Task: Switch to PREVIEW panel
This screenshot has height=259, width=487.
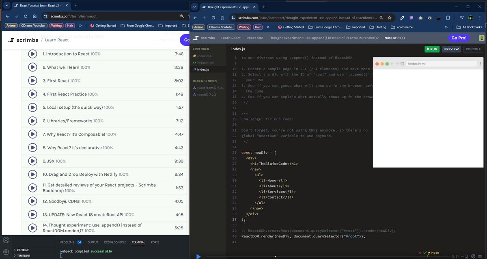Action: pos(451,49)
